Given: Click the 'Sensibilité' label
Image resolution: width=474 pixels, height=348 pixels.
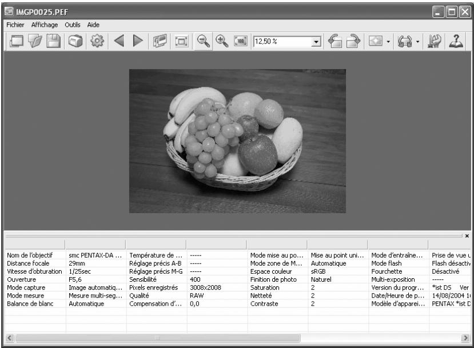Looking at the screenshot, I should click(x=143, y=279).
